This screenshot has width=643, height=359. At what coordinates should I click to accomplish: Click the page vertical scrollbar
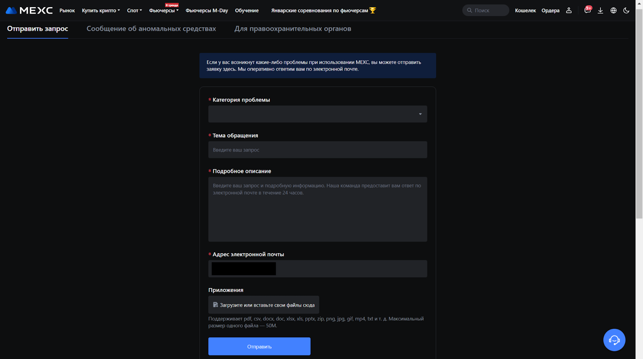(639, 120)
